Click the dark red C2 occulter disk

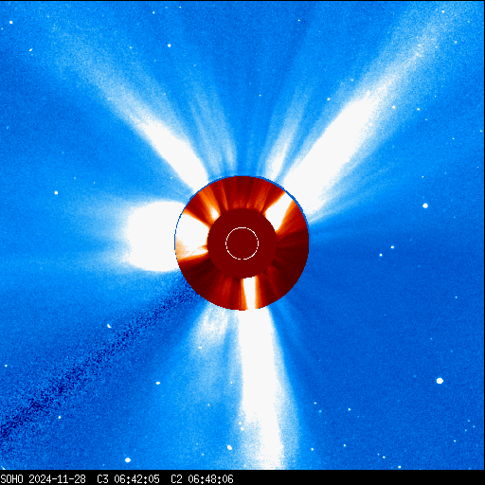(x=242, y=243)
